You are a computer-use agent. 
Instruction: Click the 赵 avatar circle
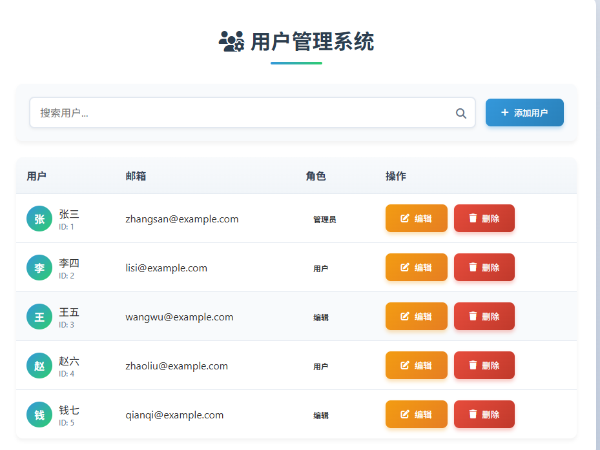[39, 366]
